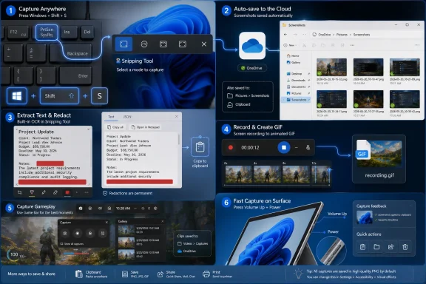This screenshot has height=284, width=426.
Task: Switch to the JSON tab in OCR panel
Action: pyautogui.click(x=127, y=117)
